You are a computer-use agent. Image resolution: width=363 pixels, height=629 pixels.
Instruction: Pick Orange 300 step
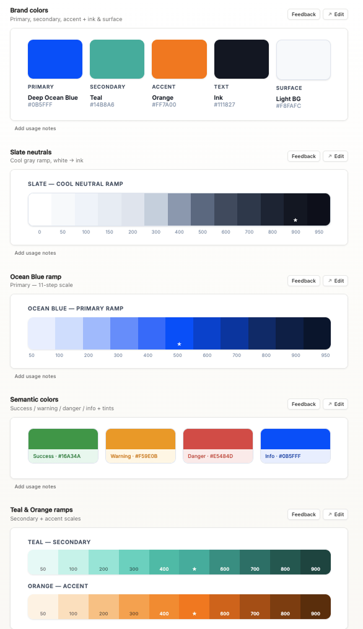coord(134,607)
